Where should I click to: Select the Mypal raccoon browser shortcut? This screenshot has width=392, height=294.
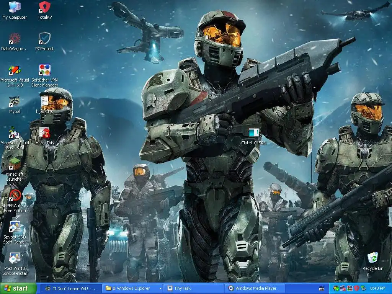click(15, 105)
